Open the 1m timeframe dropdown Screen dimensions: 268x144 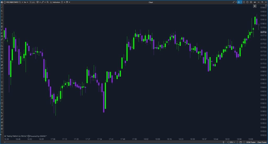(x=25, y=2)
